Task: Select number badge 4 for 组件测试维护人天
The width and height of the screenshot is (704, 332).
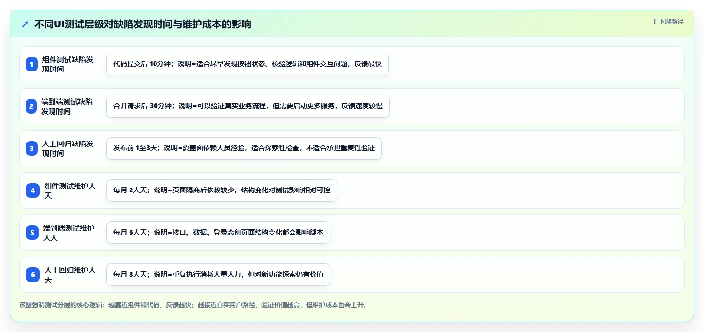Action: [33, 190]
